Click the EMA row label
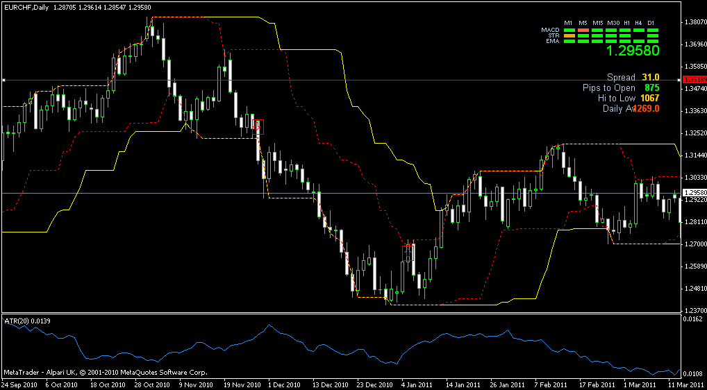This screenshot has width=707, height=390. [553, 41]
